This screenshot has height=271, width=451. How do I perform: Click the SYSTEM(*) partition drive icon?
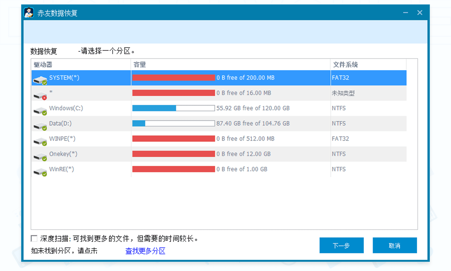[40, 80]
